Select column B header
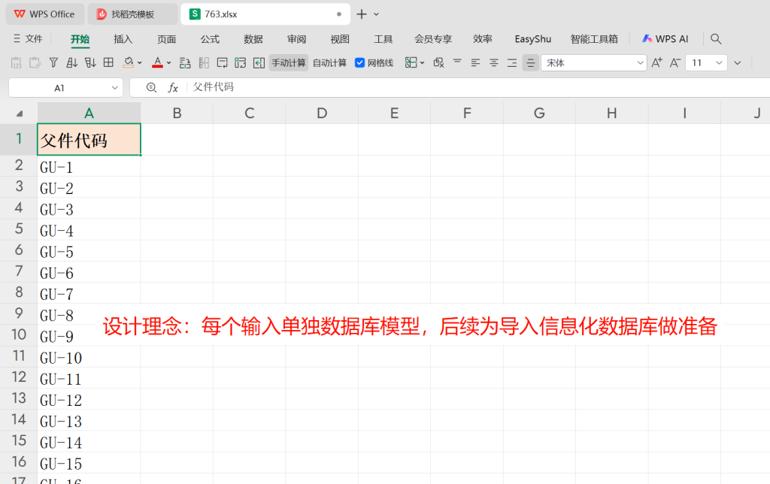 point(177,113)
